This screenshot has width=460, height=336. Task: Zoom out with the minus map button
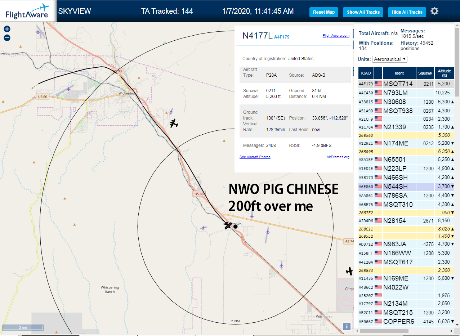tap(7, 37)
